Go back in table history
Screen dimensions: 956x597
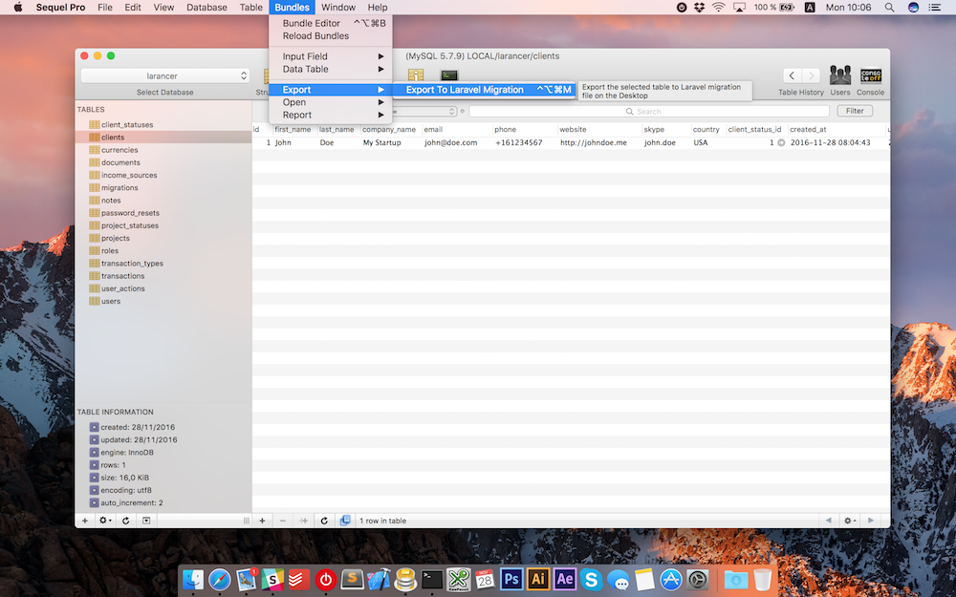pyautogui.click(x=791, y=75)
